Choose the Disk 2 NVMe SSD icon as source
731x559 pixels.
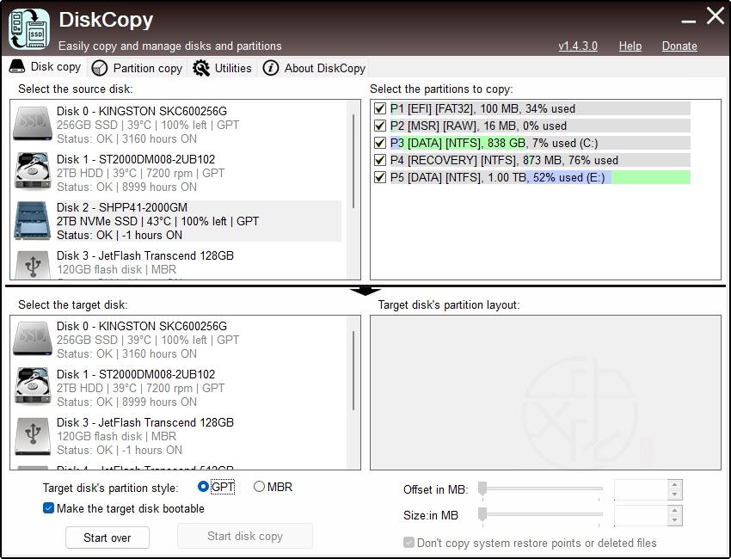point(33,221)
